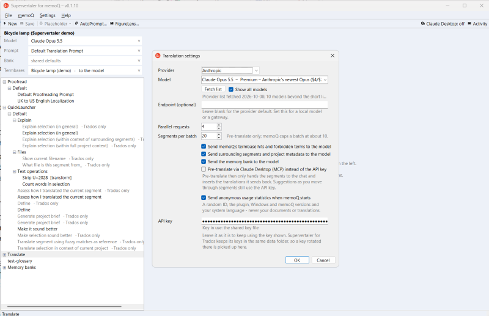
Task: Open the Help menu
Action: 66,15
